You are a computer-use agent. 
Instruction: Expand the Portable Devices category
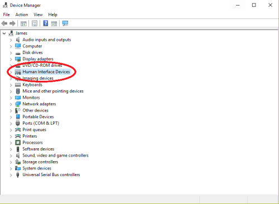[x=11, y=117]
